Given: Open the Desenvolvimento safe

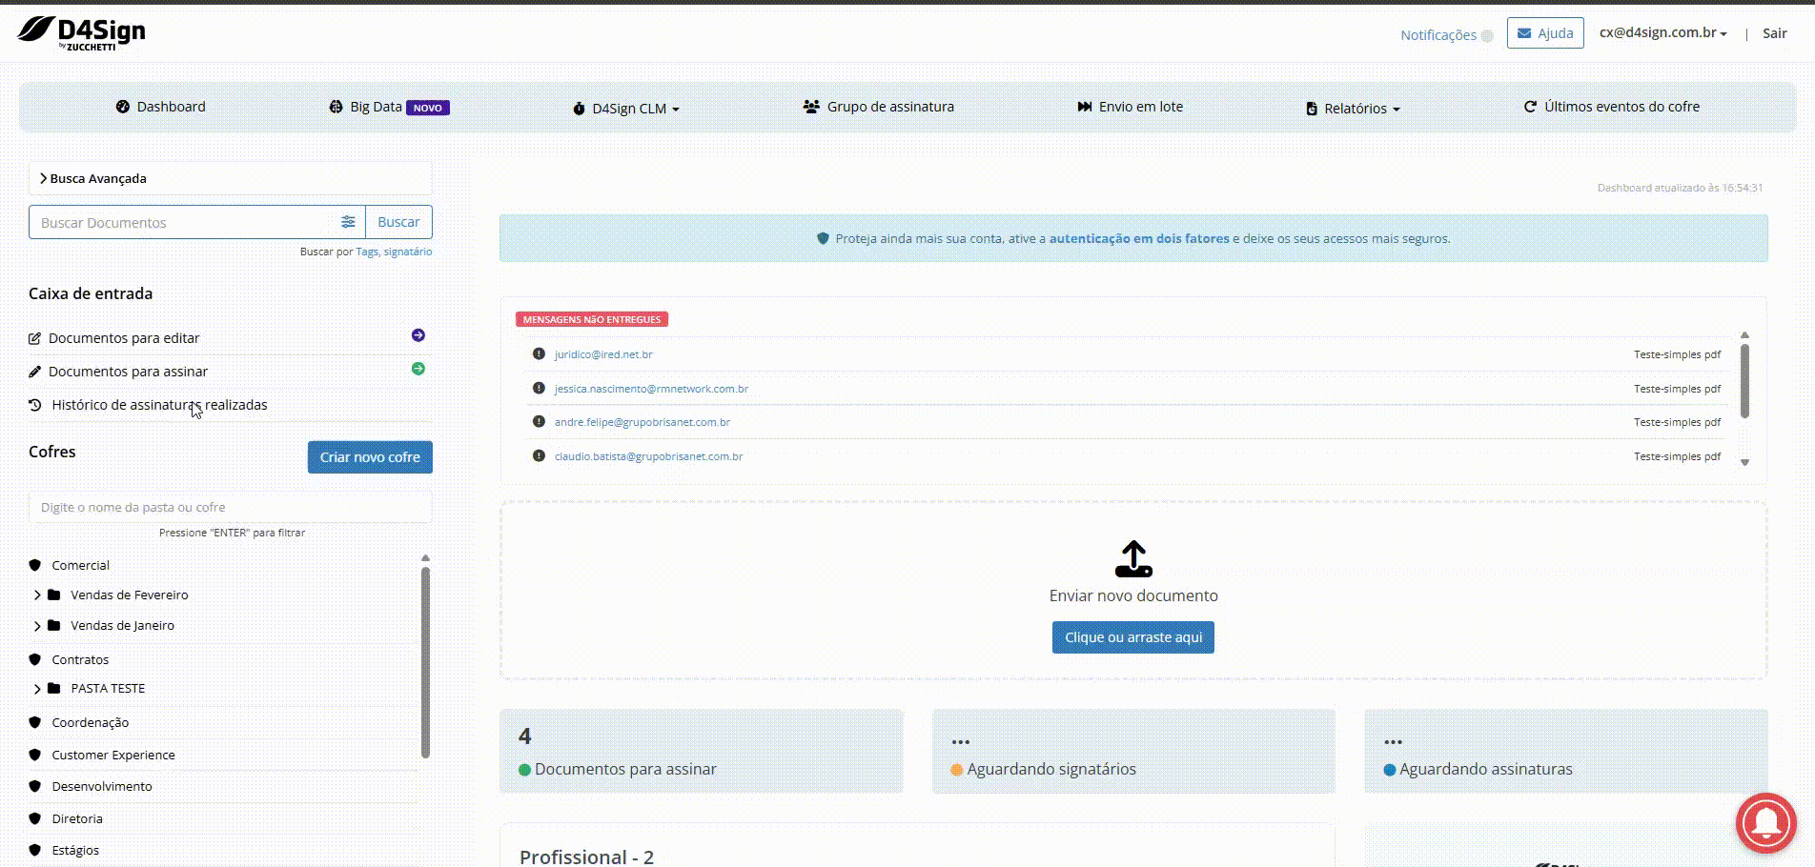Looking at the screenshot, I should tap(101, 786).
